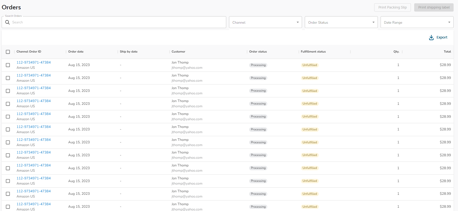The image size is (458, 211).
Task: Tick the checkbox of the bottom-most order row
Action: (x=8, y=207)
